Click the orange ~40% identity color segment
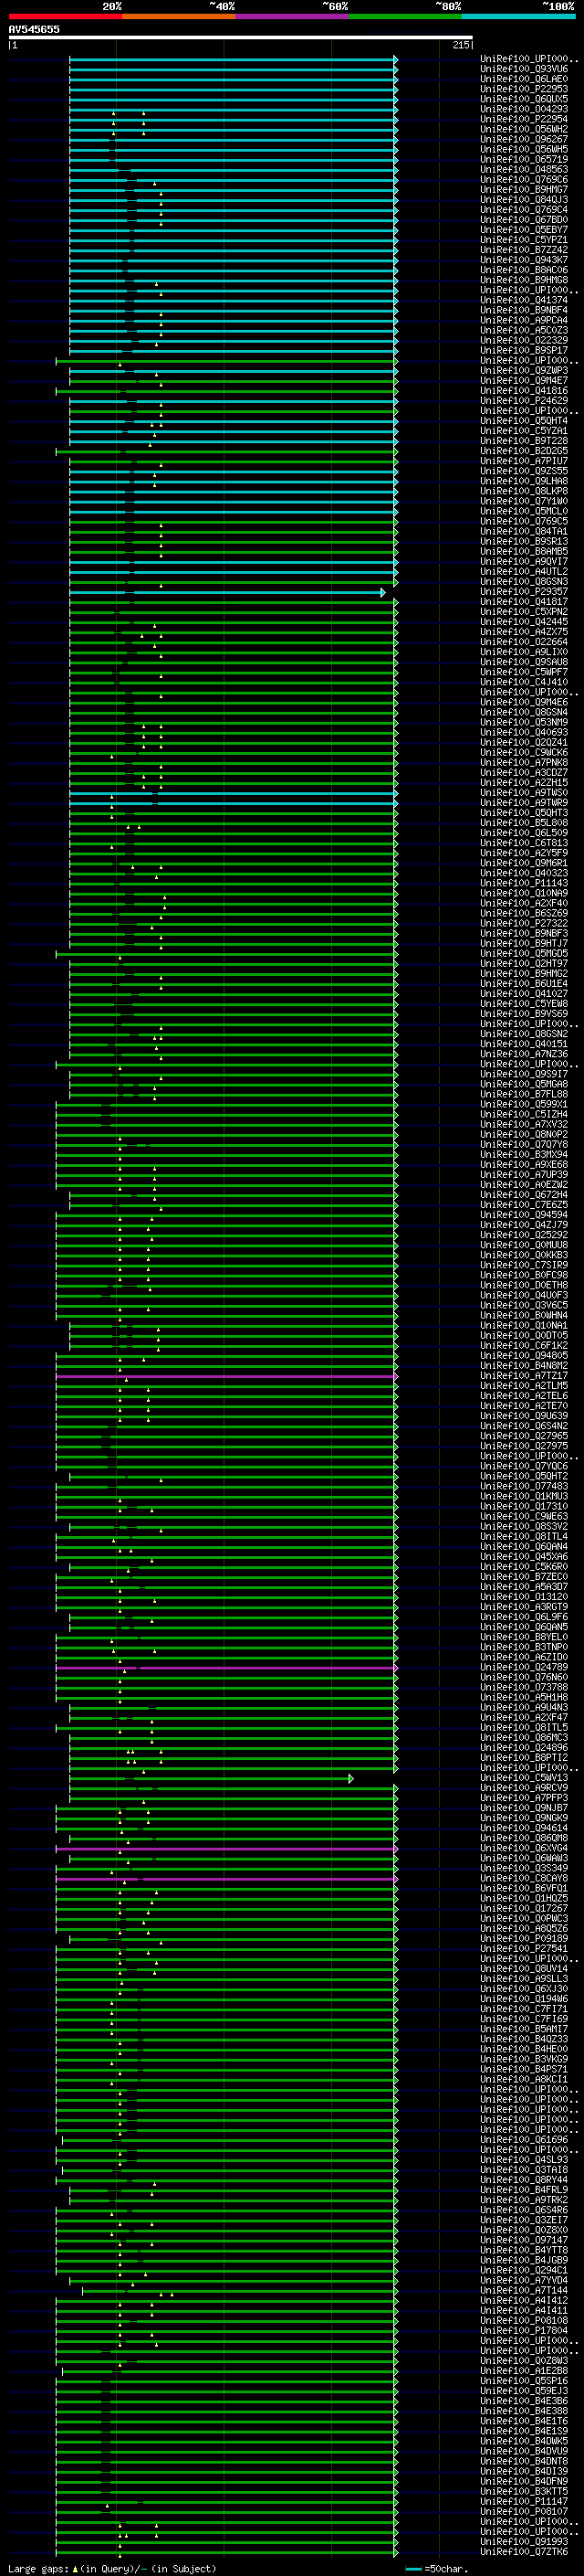Screen dimensions: 584x2576 [x=179, y=16]
